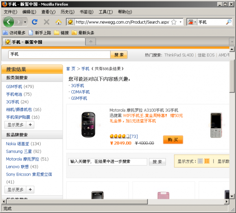Open the suggested GSM手机 link under interests
The height and width of the screenshot is (213, 236).
click(x=79, y=98)
